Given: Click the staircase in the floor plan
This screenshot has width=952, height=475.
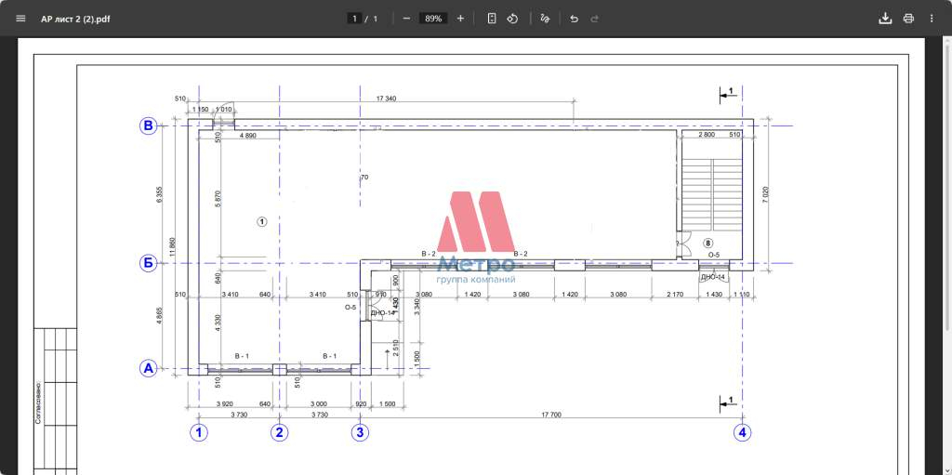Looking at the screenshot, I should pyautogui.click(x=711, y=195).
